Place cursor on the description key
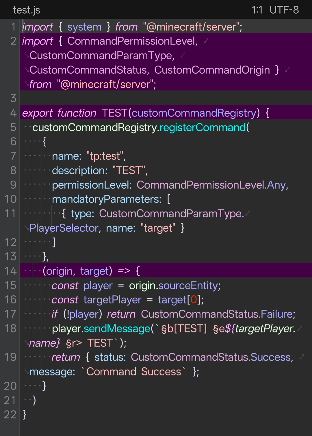This screenshot has width=312, height=436. coord(79,170)
